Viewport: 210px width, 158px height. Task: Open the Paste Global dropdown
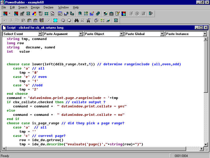point(162,34)
